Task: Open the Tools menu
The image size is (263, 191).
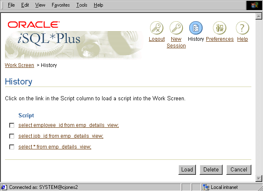Action: click(x=82, y=5)
